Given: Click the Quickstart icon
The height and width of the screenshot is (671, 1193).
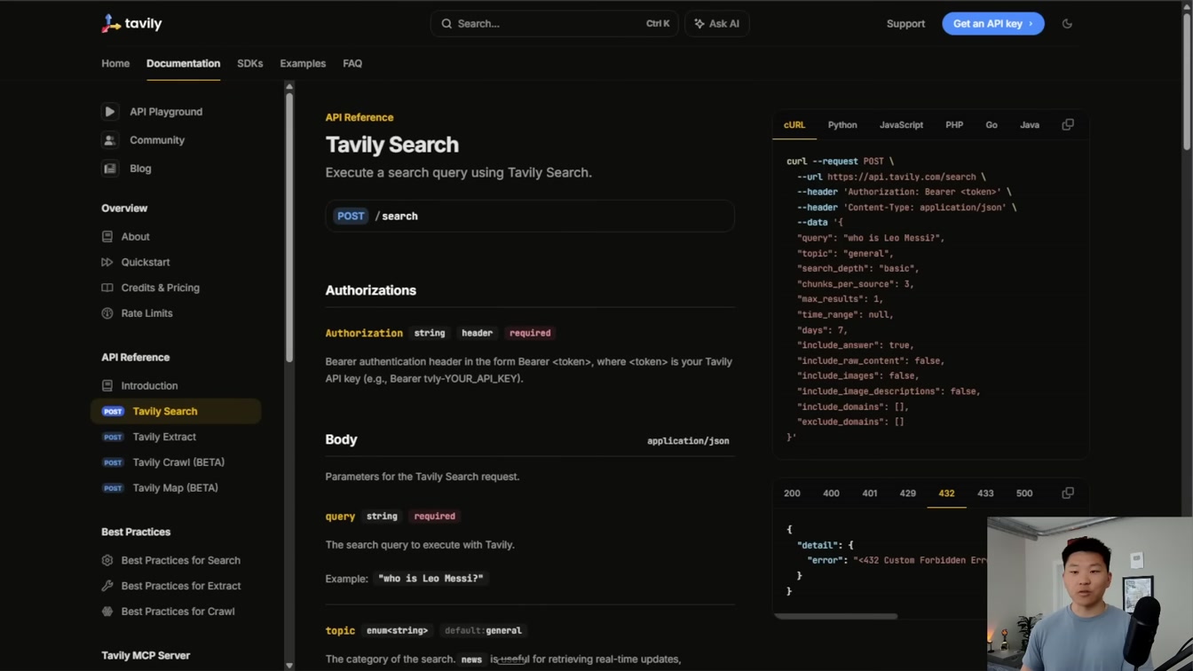Looking at the screenshot, I should pyautogui.click(x=107, y=263).
